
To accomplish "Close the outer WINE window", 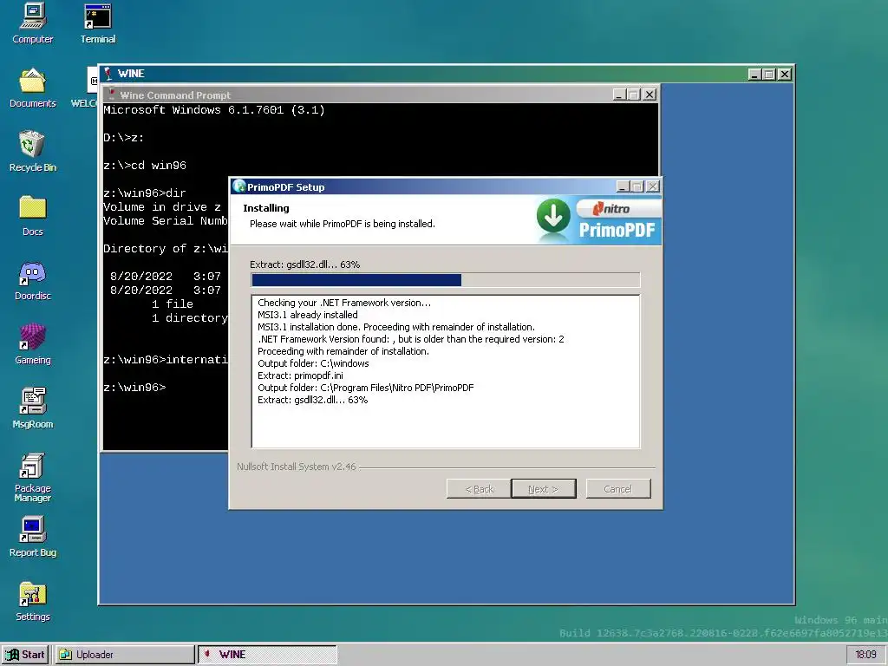I will (x=784, y=75).
